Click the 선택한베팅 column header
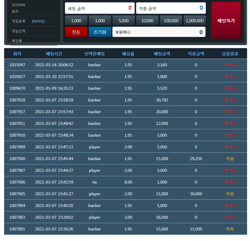This screenshot has height=241, width=250. coord(94,54)
